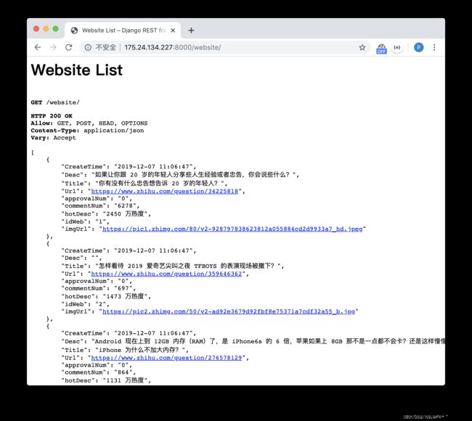The width and height of the screenshot is (472, 421).
Task: Open a new tab with the plus button
Action: (191, 30)
